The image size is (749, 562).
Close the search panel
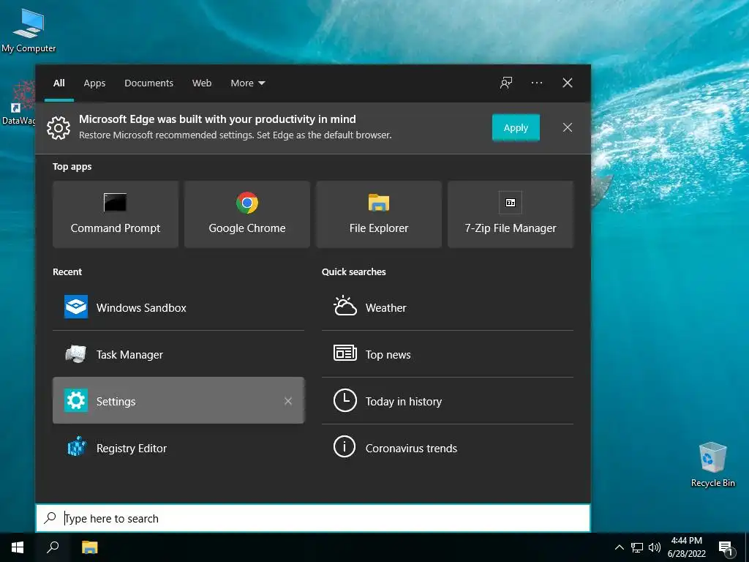[567, 83]
